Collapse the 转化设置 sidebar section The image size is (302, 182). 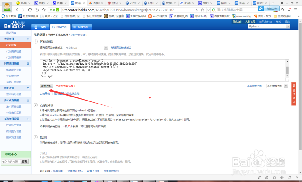[x=28, y=88]
